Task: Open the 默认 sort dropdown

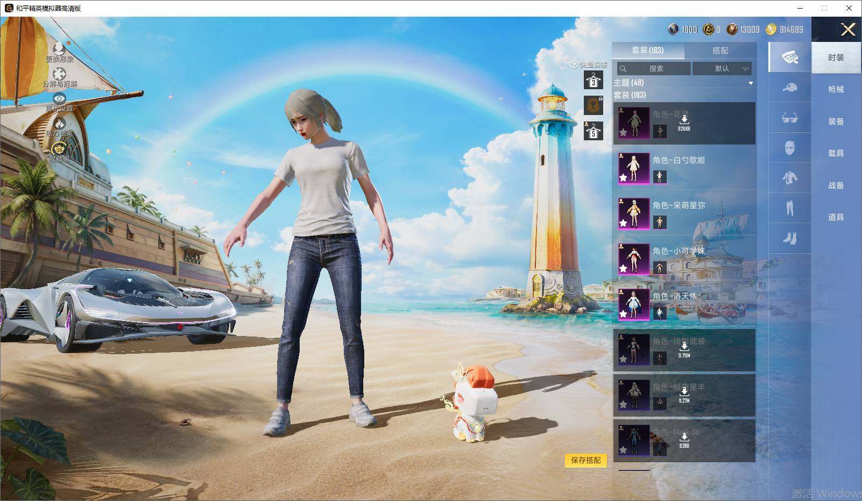Action: (722, 68)
